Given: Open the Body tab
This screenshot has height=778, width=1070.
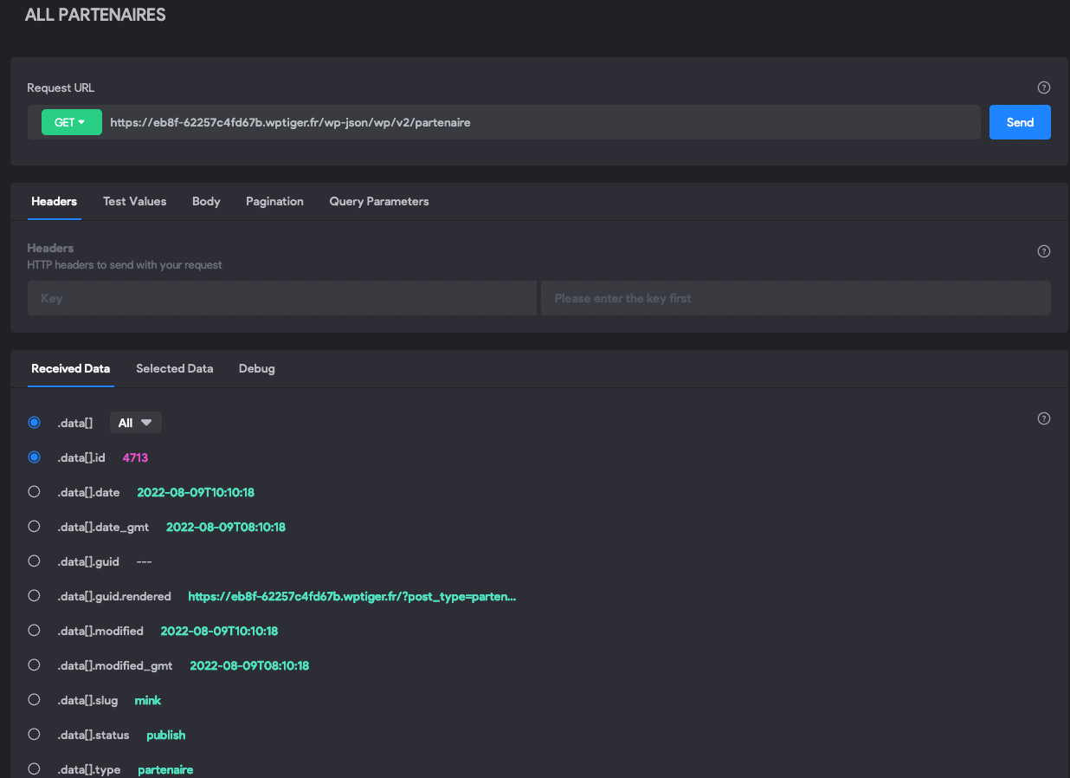Looking at the screenshot, I should 206,201.
